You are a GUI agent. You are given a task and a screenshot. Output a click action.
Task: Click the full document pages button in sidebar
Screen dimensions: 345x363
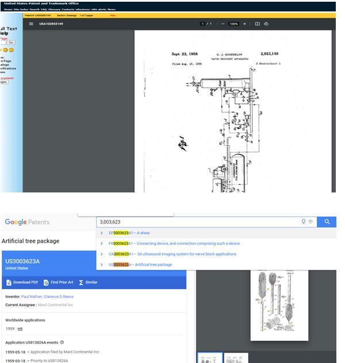point(4,82)
